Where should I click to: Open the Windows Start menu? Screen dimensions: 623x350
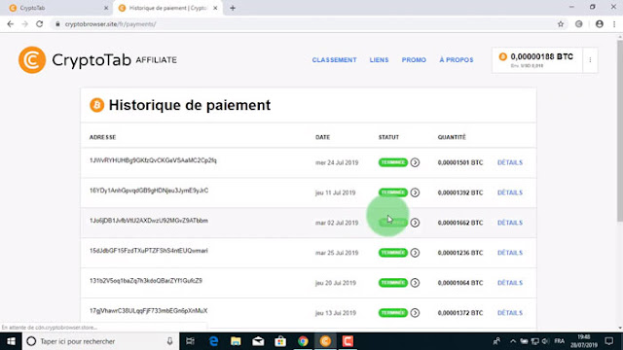pos(11,341)
